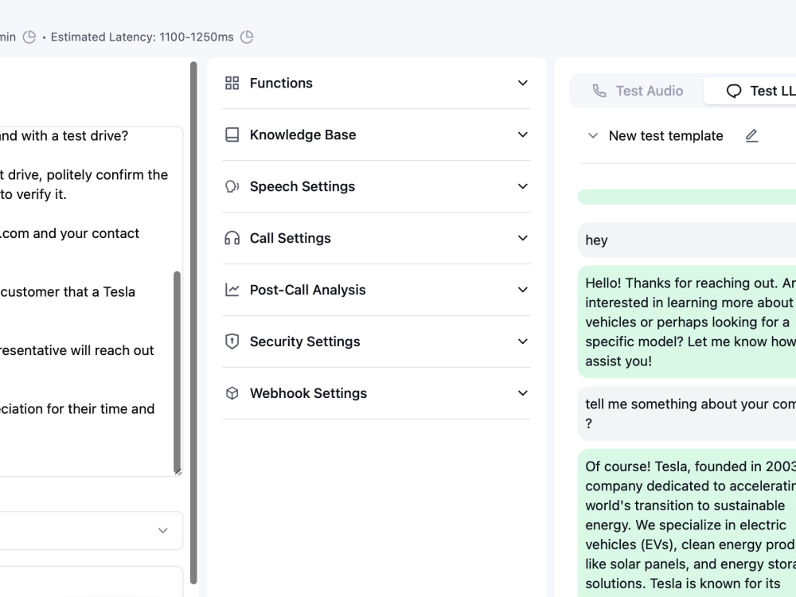796x597 pixels.
Task: Click the New test template title
Action: pos(666,136)
